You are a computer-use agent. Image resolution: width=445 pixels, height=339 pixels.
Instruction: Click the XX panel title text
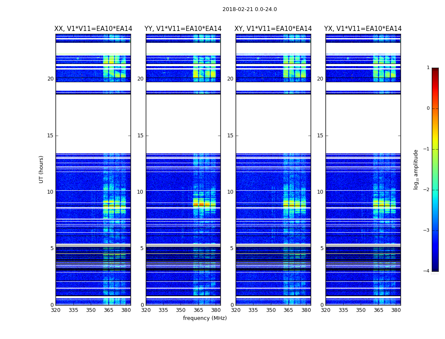click(x=93, y=29)
